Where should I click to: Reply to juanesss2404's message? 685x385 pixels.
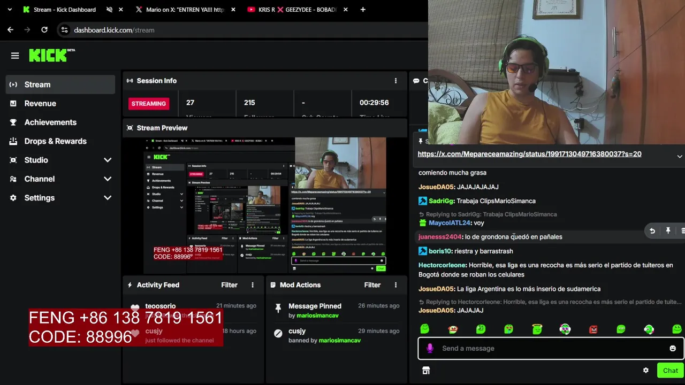(652, 231)
